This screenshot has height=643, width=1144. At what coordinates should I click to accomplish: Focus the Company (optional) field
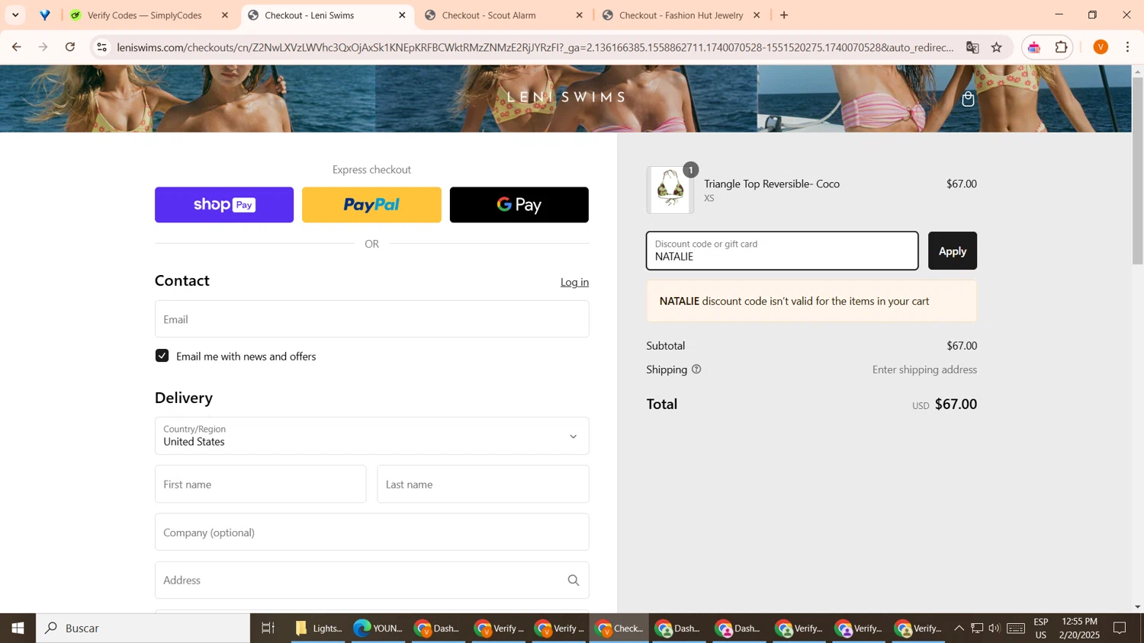371,533
